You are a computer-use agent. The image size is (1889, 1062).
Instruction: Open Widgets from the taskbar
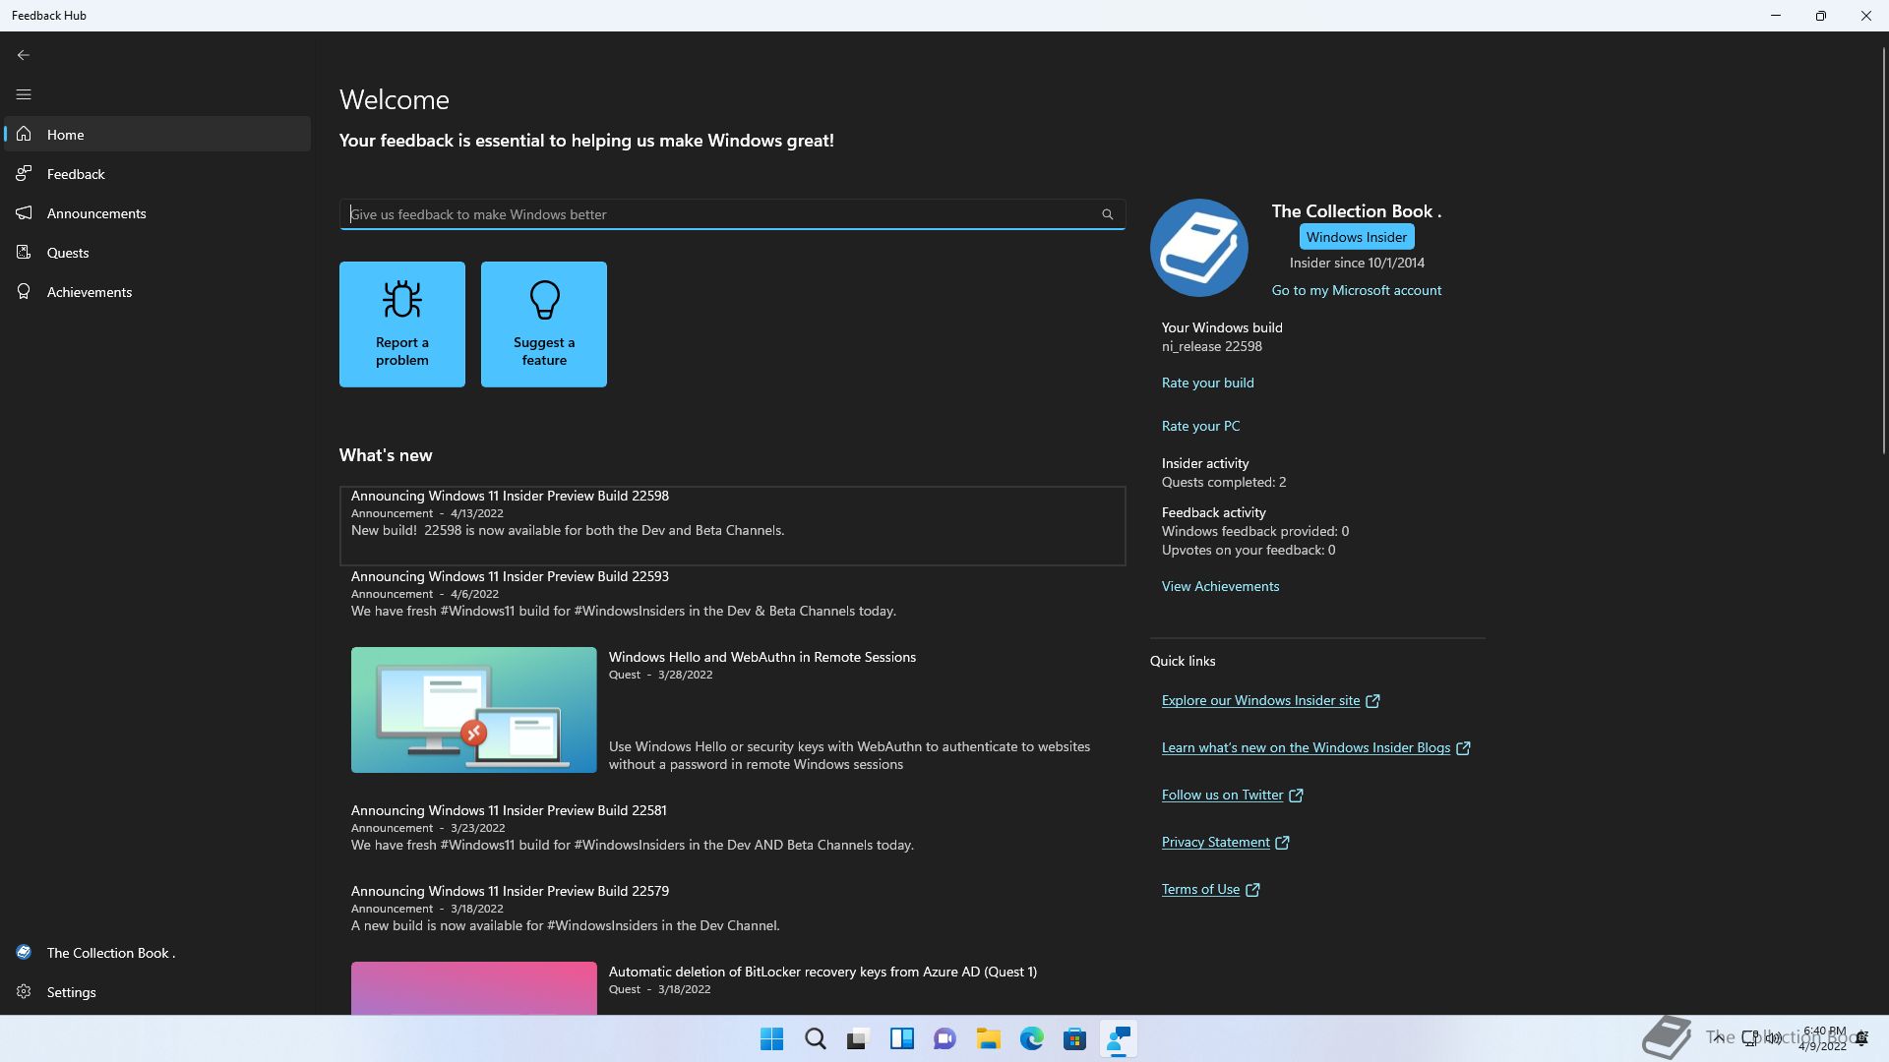coord(902,1038)
